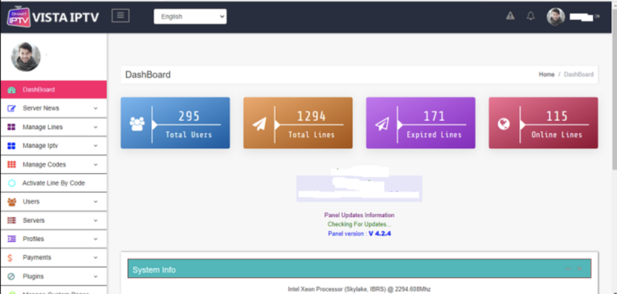Open the English language dropdown
The width and height of the screenshot is (617, 294).
190,17
